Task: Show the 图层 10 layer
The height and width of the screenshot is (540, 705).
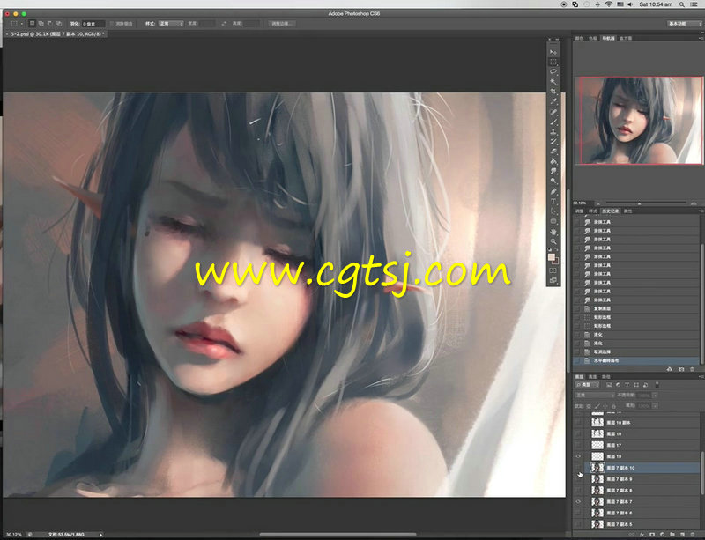Action: click(579, 434)
